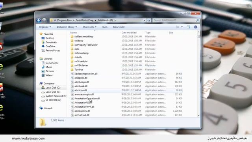Select Computer in navigation pane
Screen dimensions: 252x142
(49, 84)
